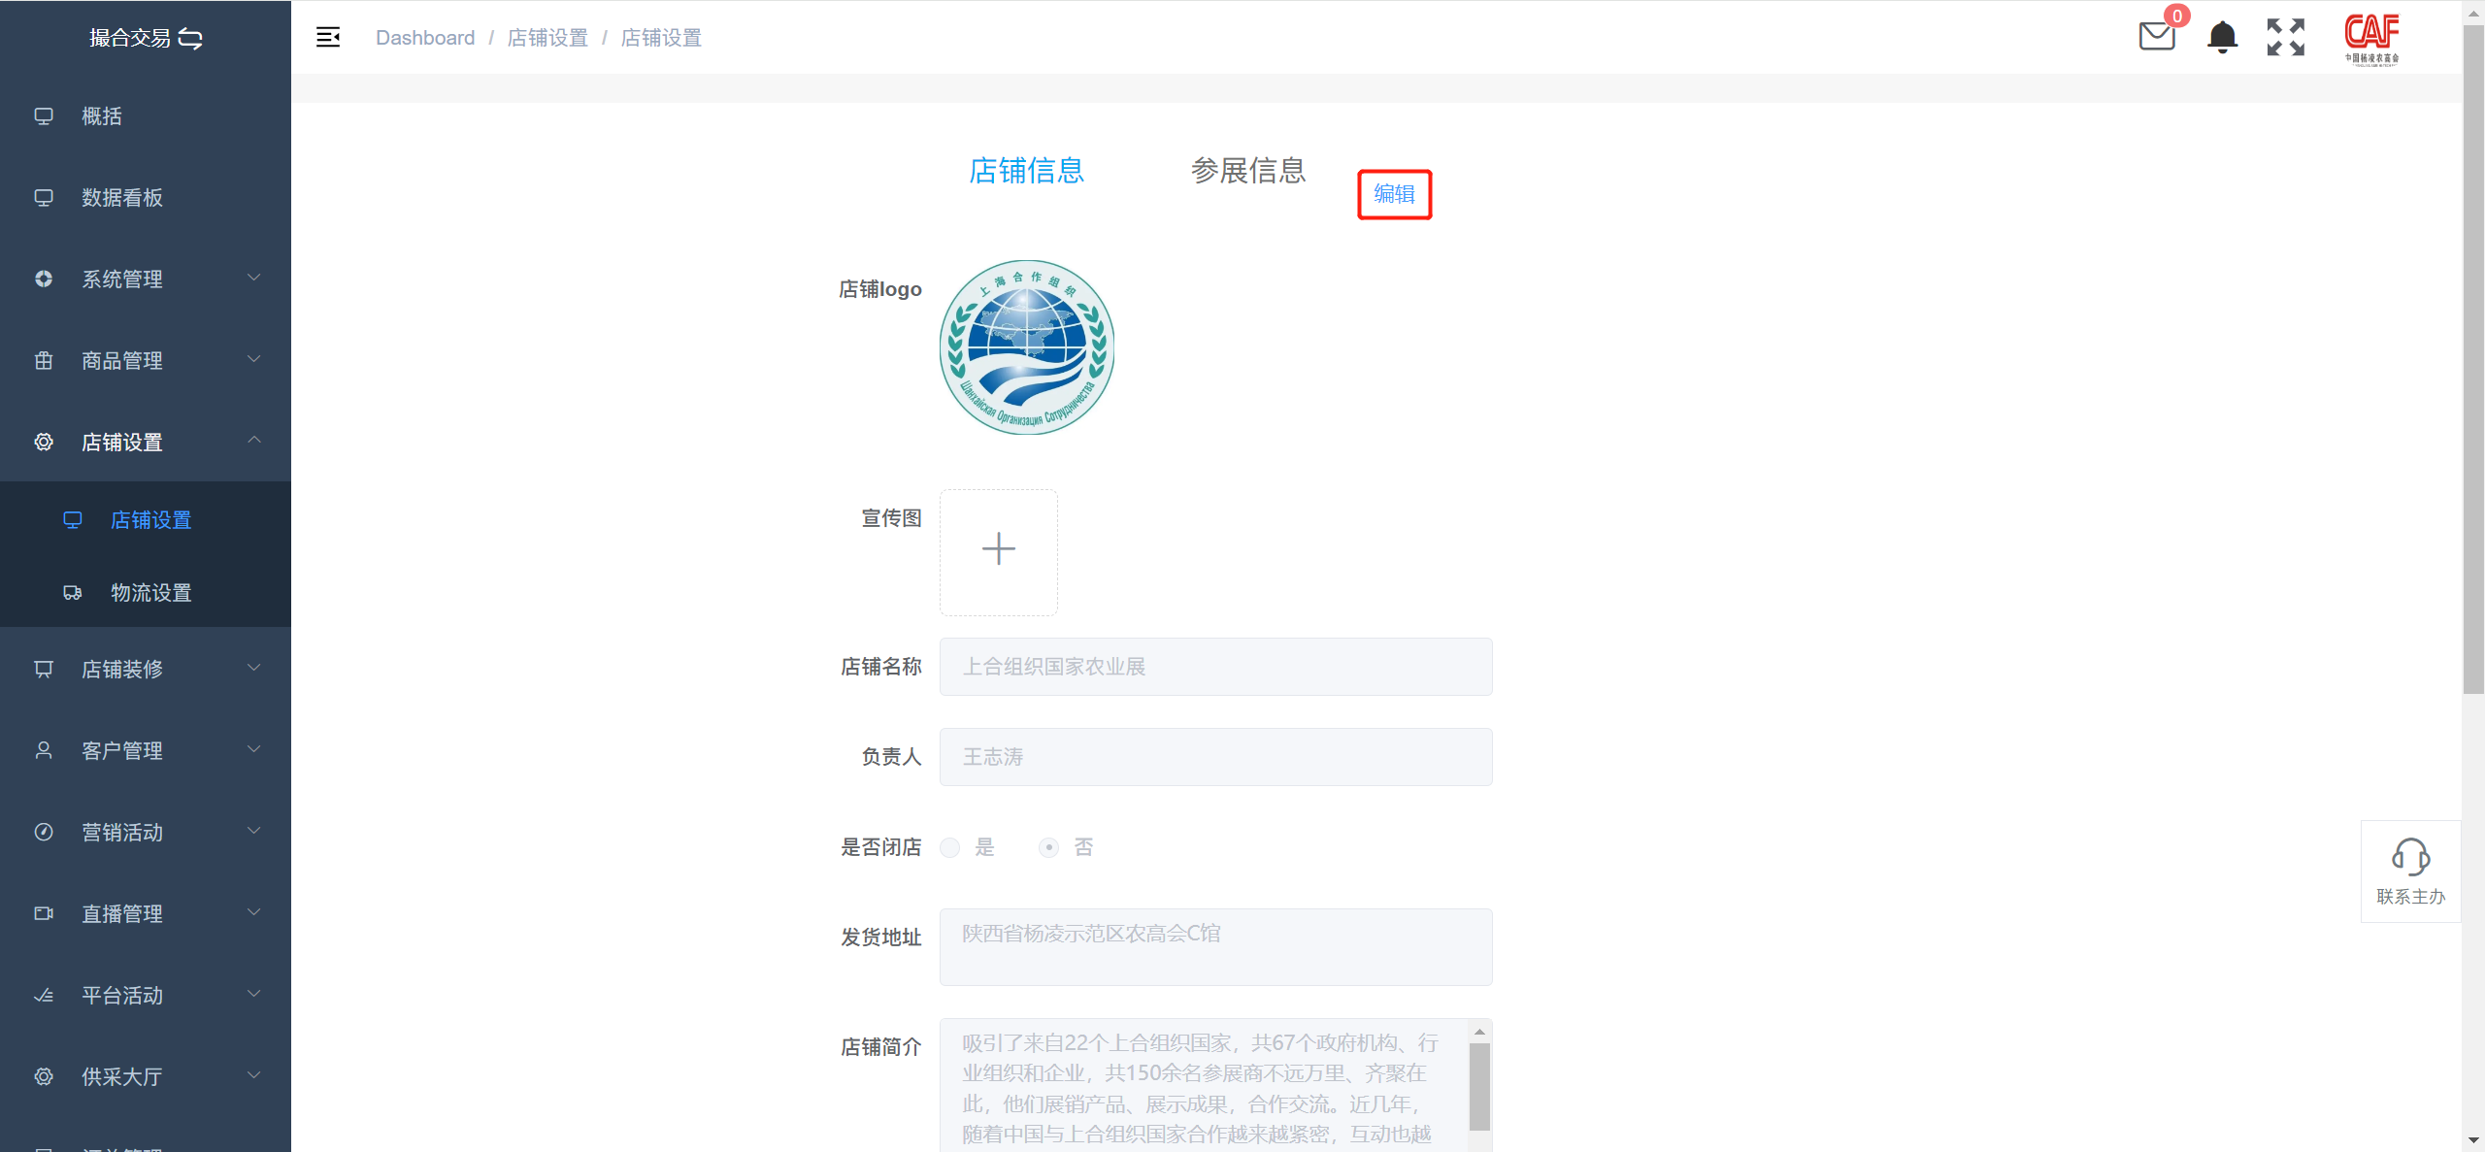Click the 店铺名称 input field
The image size is (2485, 1152).
(x=1215, y=667)
